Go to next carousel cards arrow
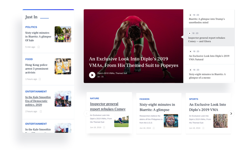The height and width of the screenshot is (152, 244). pos(231,114)
